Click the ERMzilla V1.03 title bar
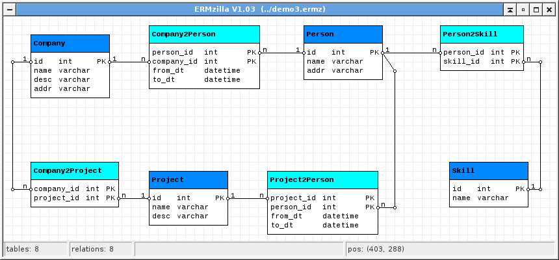Image resolution: width=559 pixels, height=260 pixels. (x=259, y=10)
